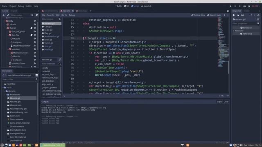The width and height of the screenshot is (262, 147).
Task: Open Inspector object history icon
Action: click(x=258, y=15)
